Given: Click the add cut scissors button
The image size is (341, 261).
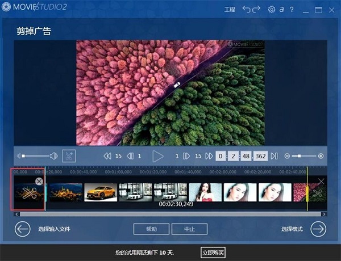Looking at the screenshot, I should pos(69,156).
